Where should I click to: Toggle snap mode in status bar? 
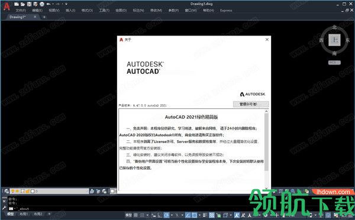[142, 215]
